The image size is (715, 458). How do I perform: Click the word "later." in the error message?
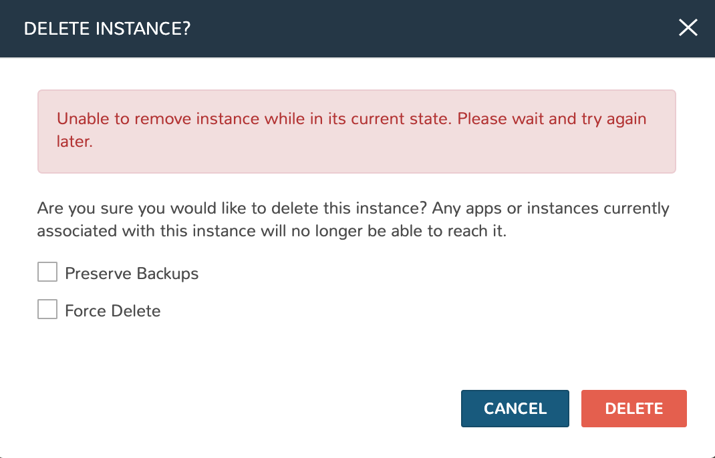[x=74, y=142]
